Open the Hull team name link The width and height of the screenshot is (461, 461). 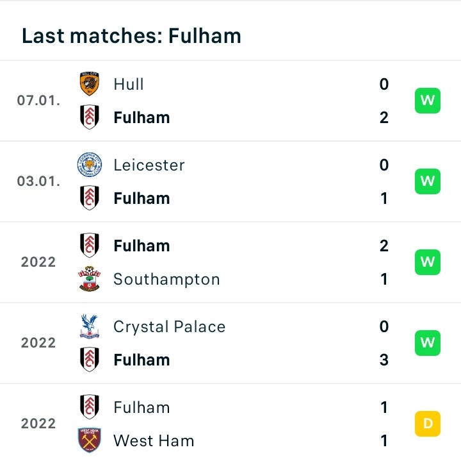(129, 84)
